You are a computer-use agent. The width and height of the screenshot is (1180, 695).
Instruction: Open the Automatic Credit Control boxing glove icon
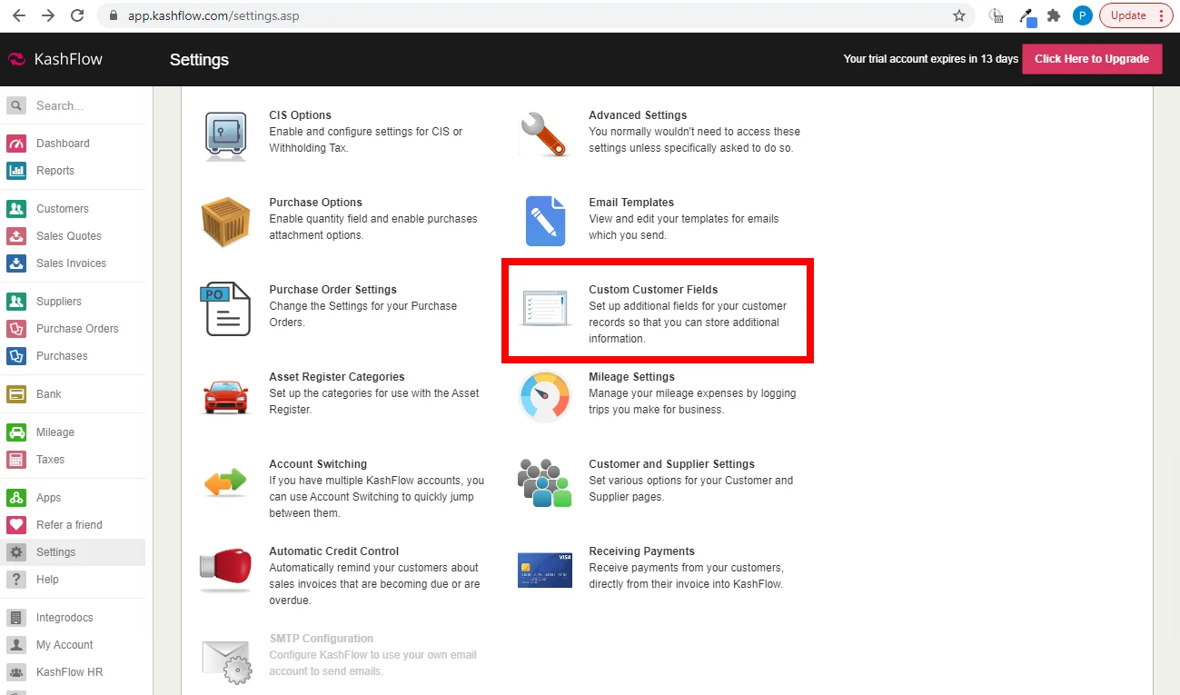pyautogui.click(x=225, y=570)
